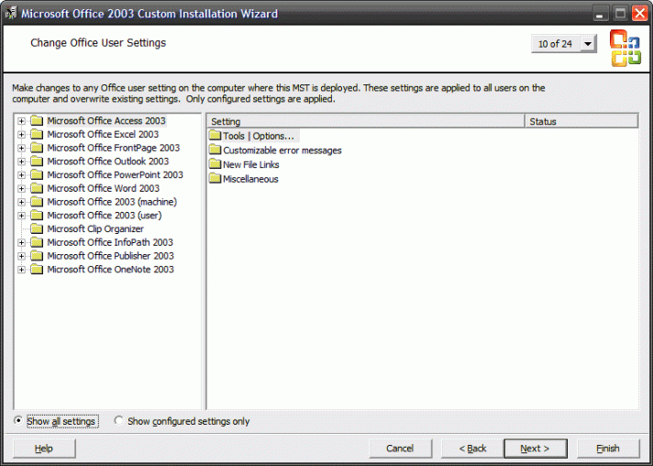Click the Office logo in the header

(x=625, y=48)
